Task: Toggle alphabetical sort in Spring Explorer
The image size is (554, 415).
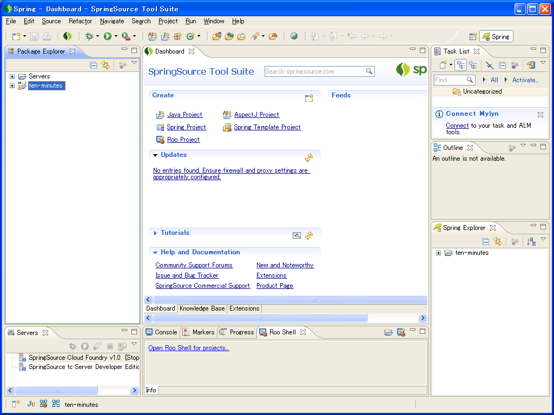Action: [531, 241]
